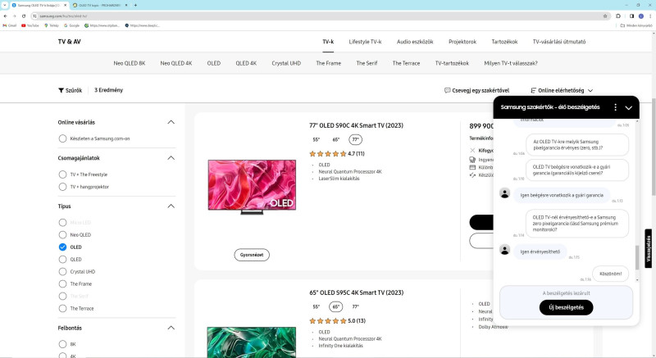Image resolution: width=656 pixels, height=358 pixels.
Task: Click the agent avatar beside 'Igen érvényesíthető'
Action: click(504, 250)
